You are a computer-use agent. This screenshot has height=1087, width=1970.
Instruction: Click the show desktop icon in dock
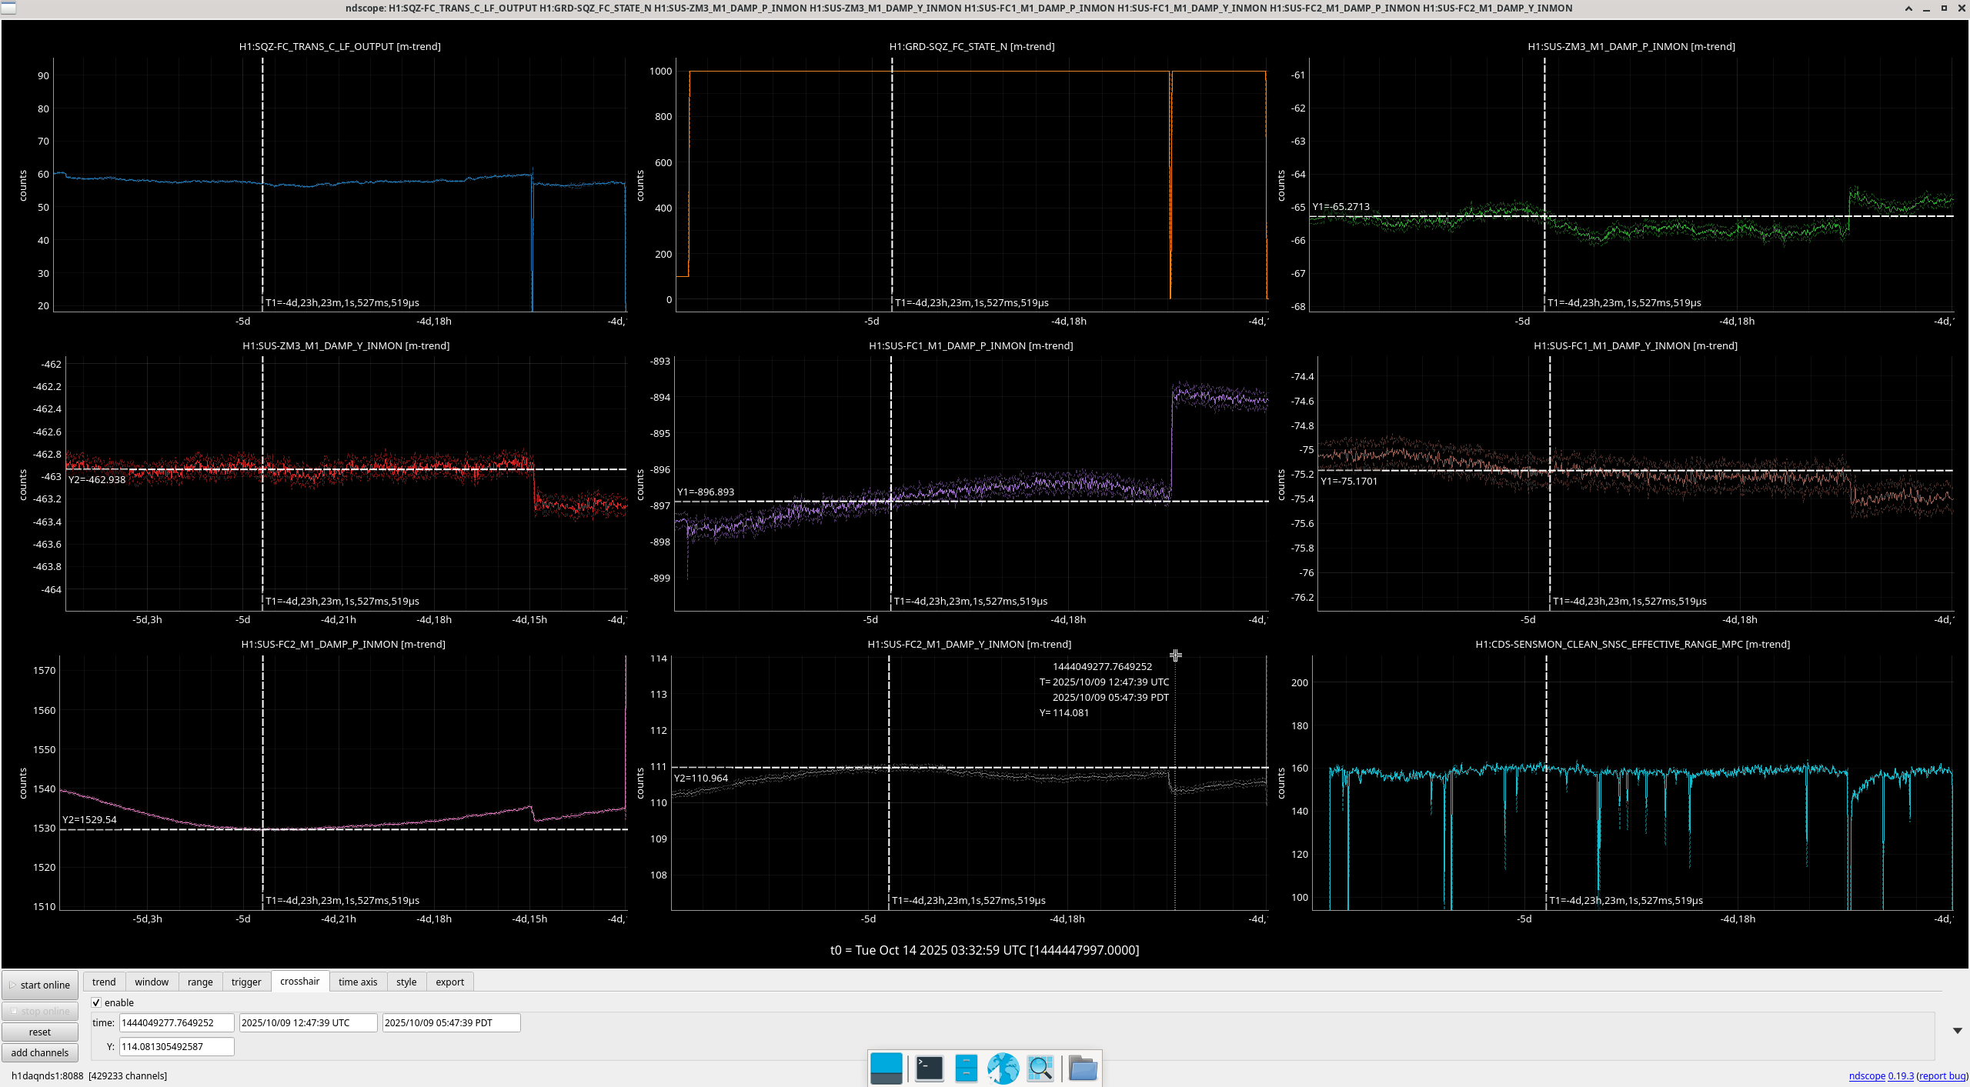pyautogui.click(x=886, y=1069)
